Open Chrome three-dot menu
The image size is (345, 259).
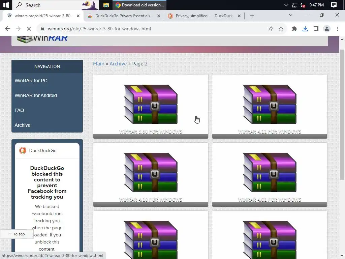click(338, 29)
